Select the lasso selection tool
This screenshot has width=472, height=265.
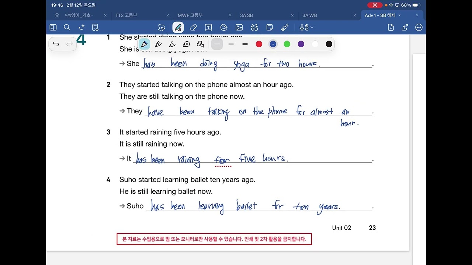[162, 27]
